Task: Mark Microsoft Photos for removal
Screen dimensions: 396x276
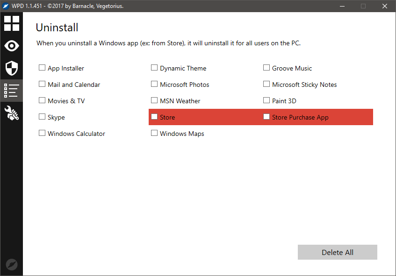Action: 154,84
